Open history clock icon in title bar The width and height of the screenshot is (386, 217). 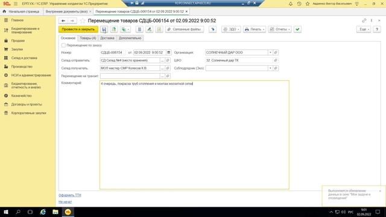[299, 4]
